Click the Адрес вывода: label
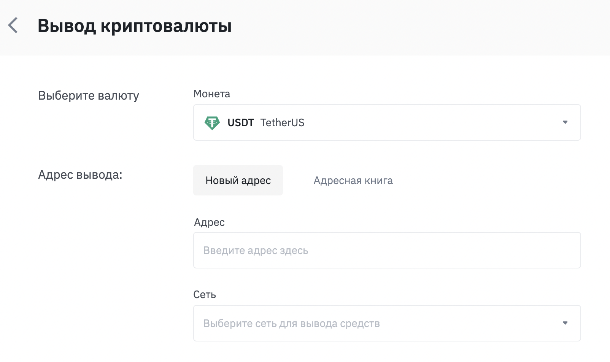 point(80,175)
